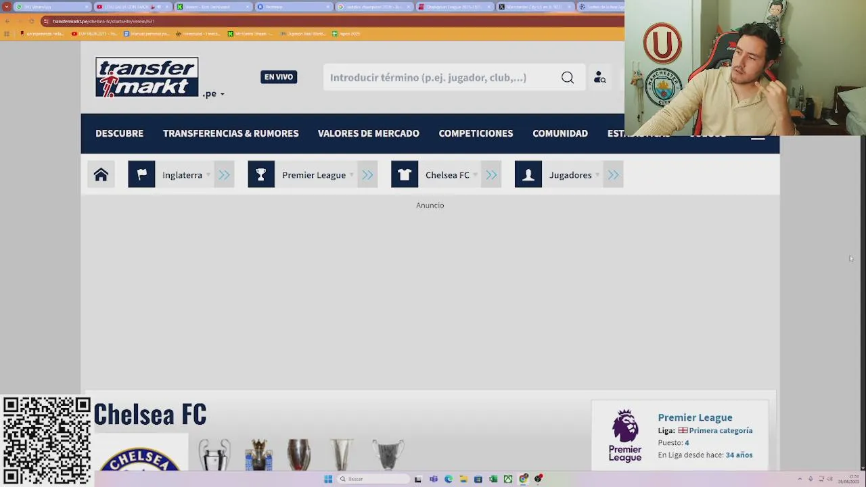Open the COMUNIDAD menu
866x487 pixels.
[560, 133]
